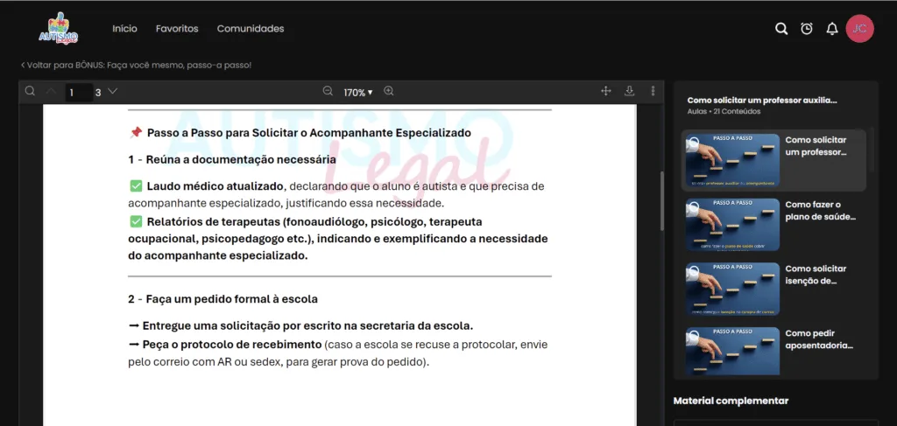
Task: Click the PDF download icon
Action: [629, 91]
